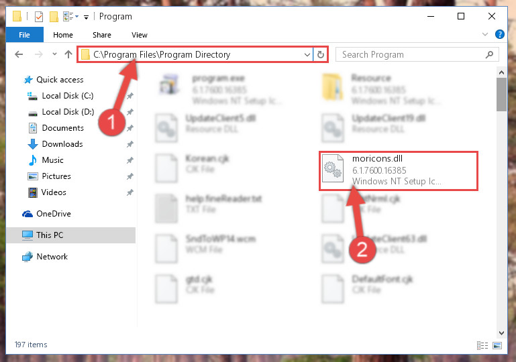Go back using the Back arrow
Image resolution: width=516 pixels, height=362 pixels.
19,54
